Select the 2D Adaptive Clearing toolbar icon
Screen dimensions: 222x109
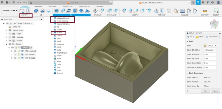pos(36,11)
